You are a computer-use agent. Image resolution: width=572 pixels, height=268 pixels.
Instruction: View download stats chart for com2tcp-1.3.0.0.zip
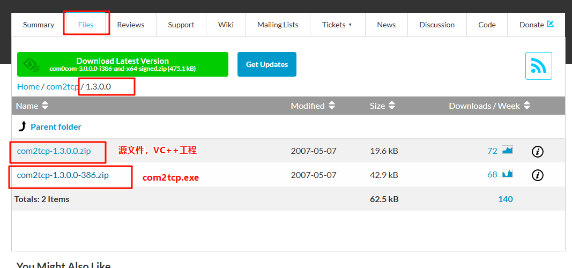(507, 151)
